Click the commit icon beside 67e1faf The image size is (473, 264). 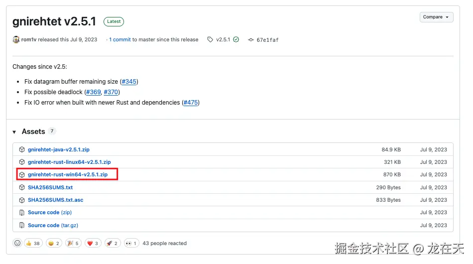pyautogui.click(x=250, y=40)
